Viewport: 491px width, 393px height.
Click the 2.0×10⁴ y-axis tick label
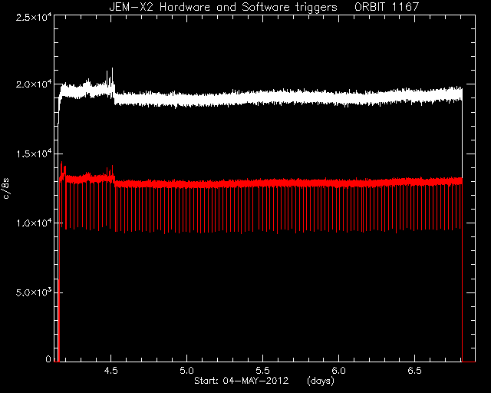click(x=34, y=84)
